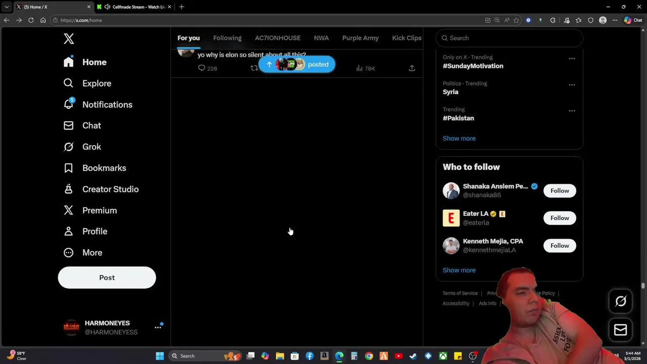Open the More menu in sidebar
This screenshot has width=647, height=364.
82,252
